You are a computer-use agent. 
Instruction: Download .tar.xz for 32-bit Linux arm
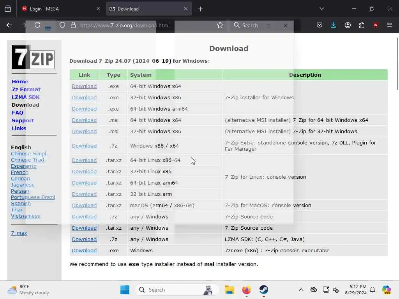pos(84,194)
